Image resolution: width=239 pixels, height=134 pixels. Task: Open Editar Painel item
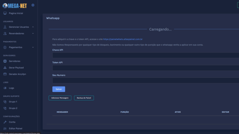[x=16, y=129]
